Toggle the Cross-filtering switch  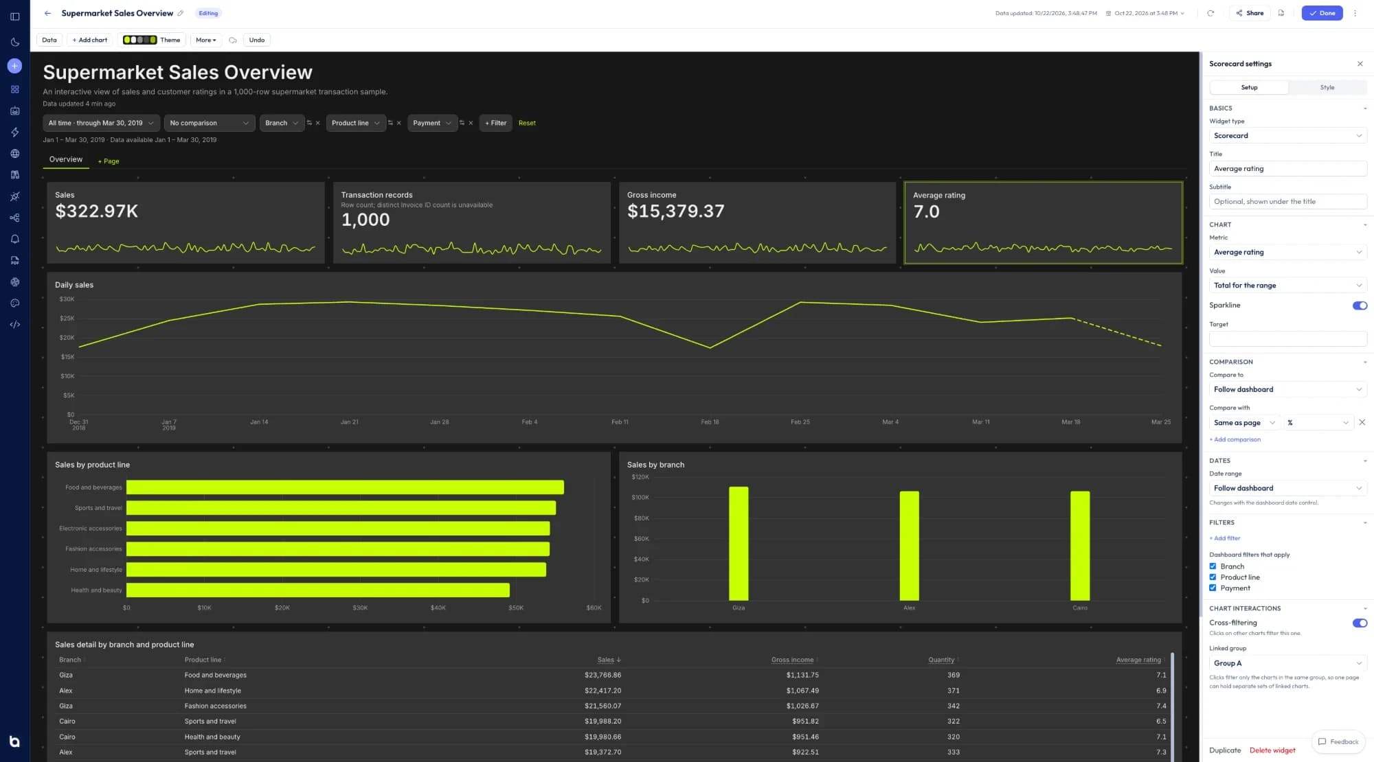point(1360,623)
